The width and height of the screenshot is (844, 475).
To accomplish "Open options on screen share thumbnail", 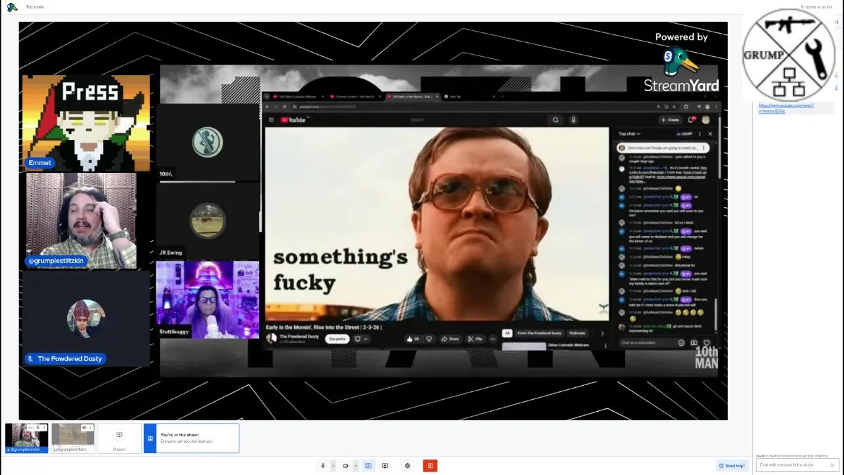I will click(91, 427).
